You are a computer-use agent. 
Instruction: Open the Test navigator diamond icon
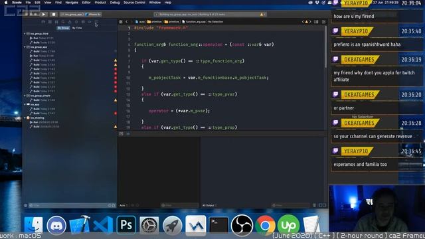click(76, 22)
